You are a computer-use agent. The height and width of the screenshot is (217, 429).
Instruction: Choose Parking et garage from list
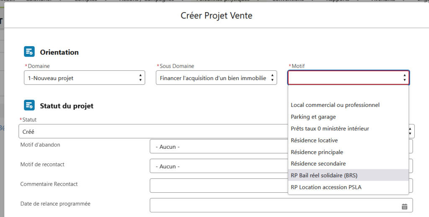tap(313, 117)
